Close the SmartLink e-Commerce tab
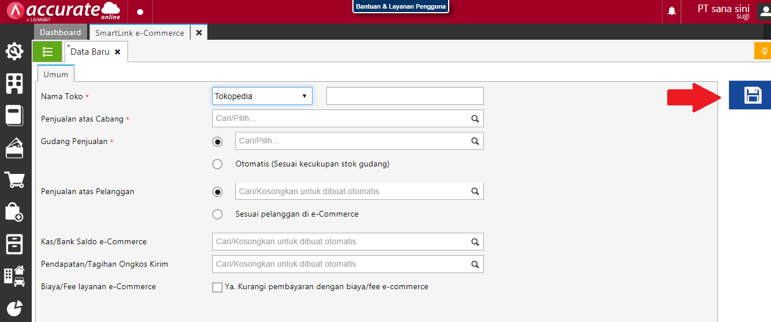Screen dimensions: 771x322 tap(199, 33)
